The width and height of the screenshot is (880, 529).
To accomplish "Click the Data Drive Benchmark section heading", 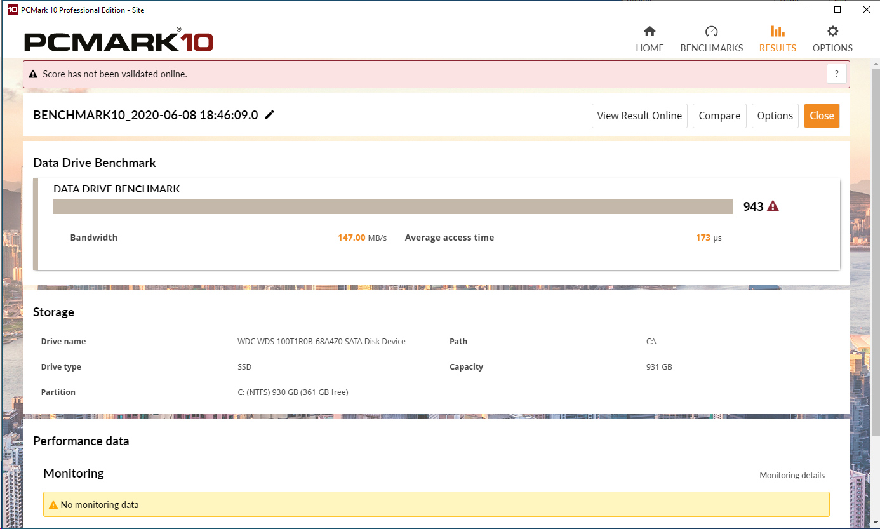I will point(95,163).
